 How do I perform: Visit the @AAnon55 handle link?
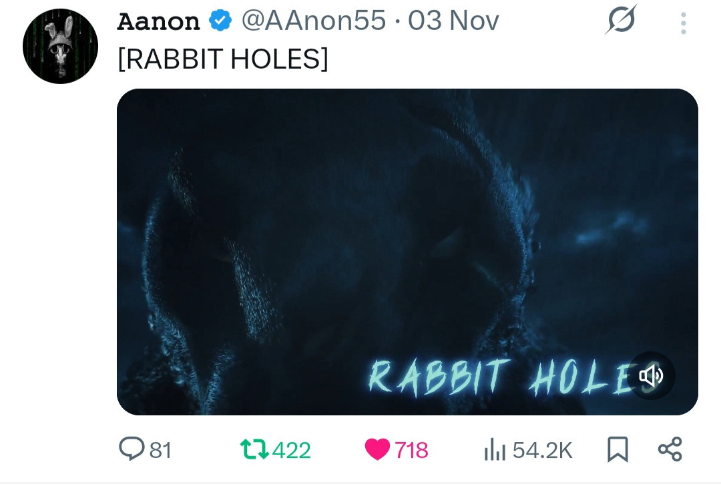click(x=314, y=21)
